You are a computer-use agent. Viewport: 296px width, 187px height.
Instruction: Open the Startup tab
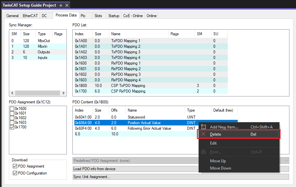(114, 16)
